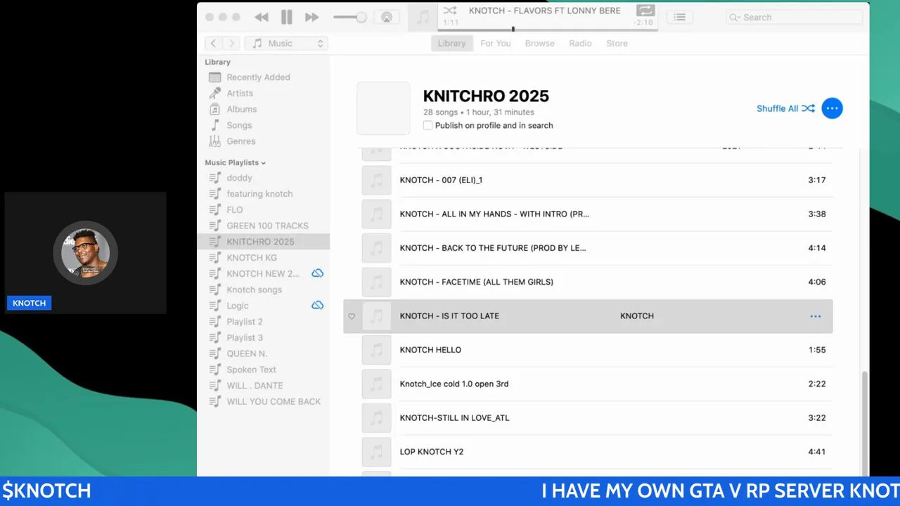Open Recently Added in the sidebar
Viewport: 900px width, 506px height.
(258, 77)
